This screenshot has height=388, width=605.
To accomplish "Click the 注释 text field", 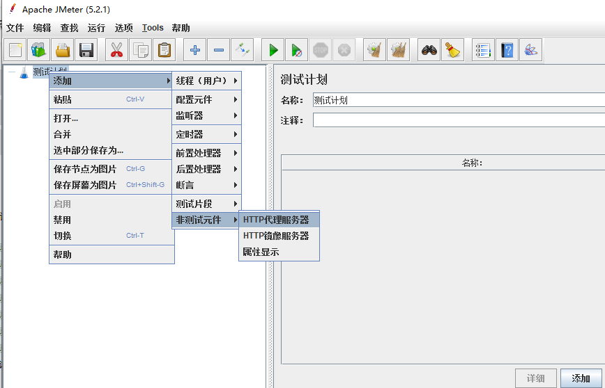I will coord(459,120).
